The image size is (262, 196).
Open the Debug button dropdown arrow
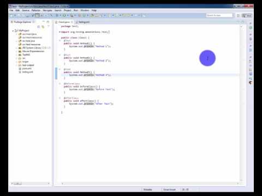[60, 15]
